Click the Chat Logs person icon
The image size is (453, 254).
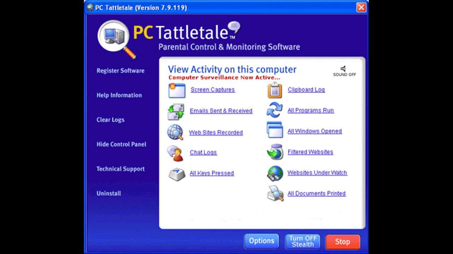[175, 153]
